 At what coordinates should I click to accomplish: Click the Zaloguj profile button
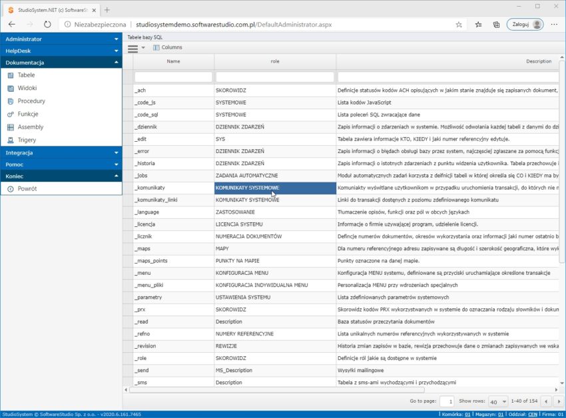tap(524, 24)
